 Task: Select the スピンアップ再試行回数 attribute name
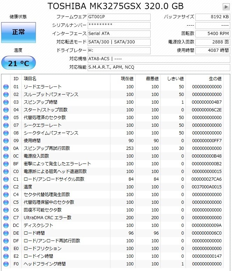[x=47, y=148]
